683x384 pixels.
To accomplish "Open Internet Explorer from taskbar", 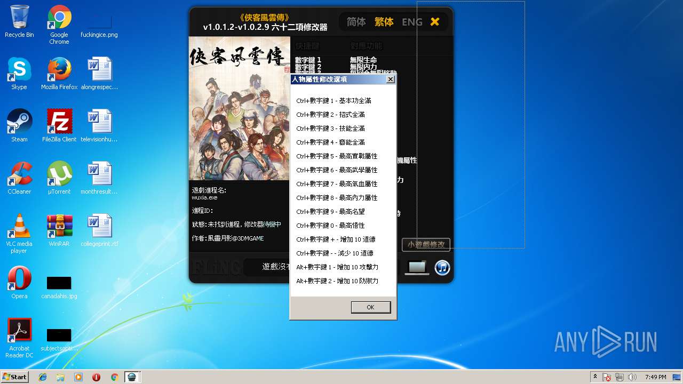I will click(43, 377).
